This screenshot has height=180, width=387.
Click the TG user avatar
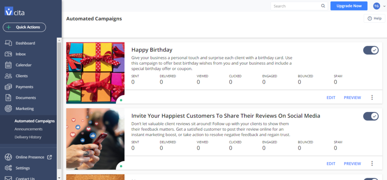[x=376, y=6]
